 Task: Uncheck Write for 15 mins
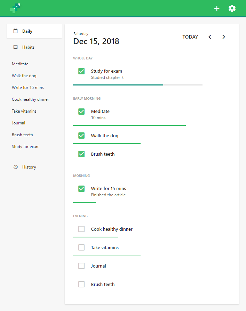(x=81, y=189)
